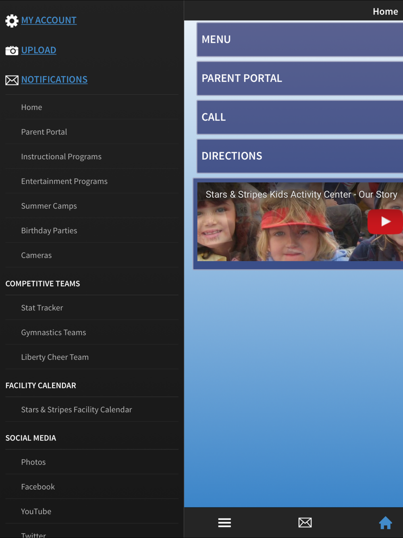Open Stat Tracker under Competitive Teams

[x=92, y=308]
